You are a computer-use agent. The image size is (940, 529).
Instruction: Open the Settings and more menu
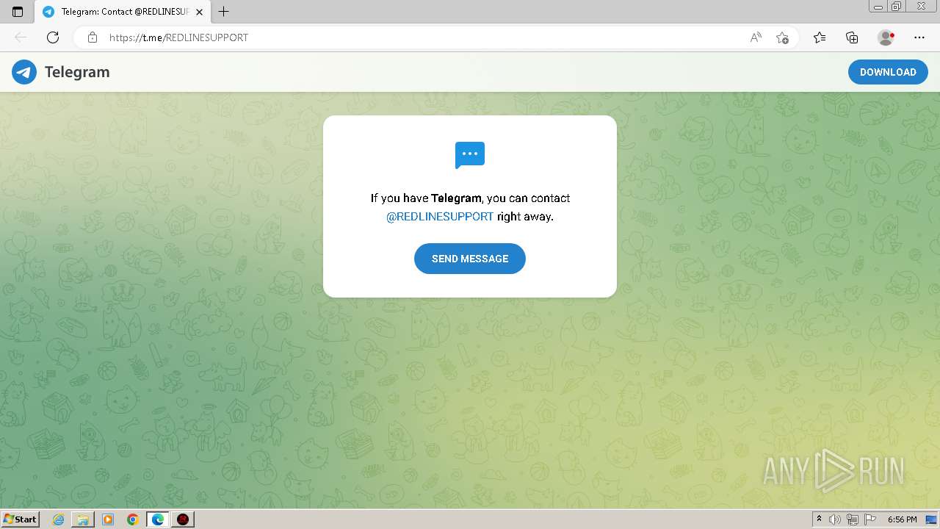click(919, 37)
